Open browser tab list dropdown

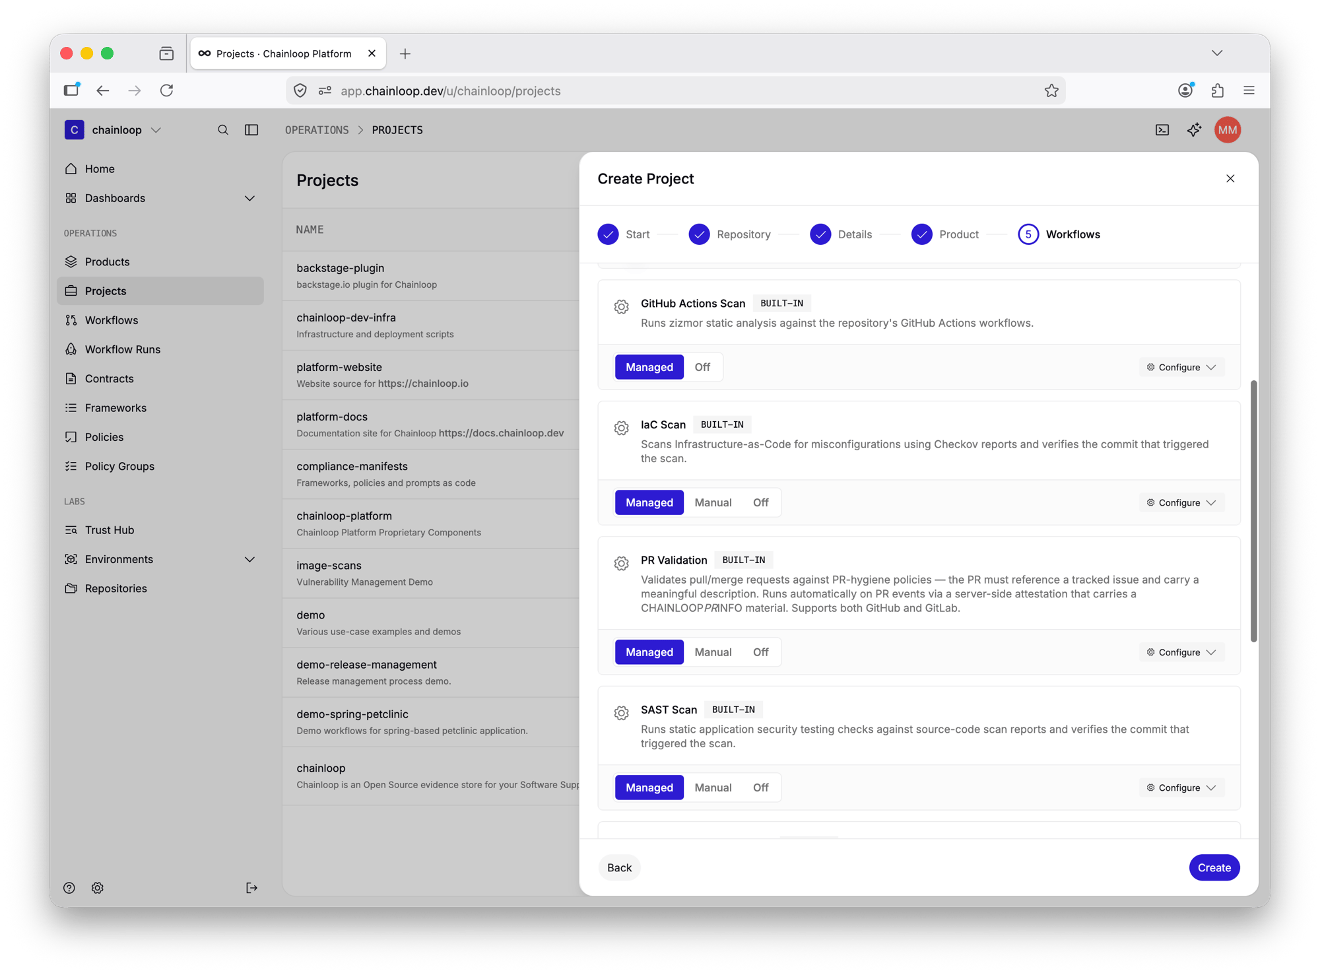pos(1217,53)
